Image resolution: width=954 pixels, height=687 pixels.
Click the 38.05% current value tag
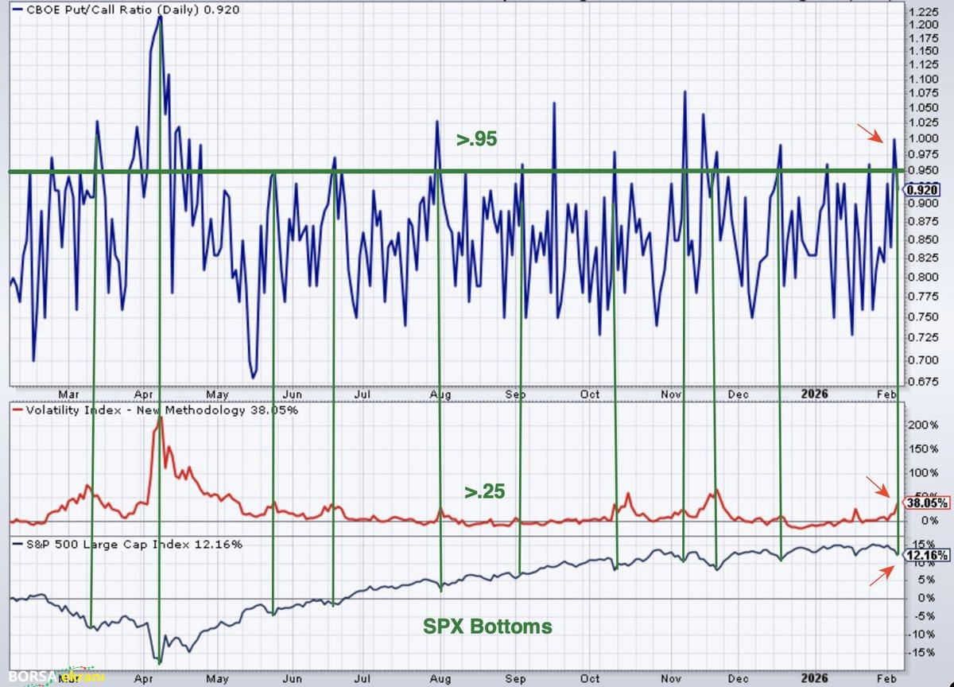[927, 503]
